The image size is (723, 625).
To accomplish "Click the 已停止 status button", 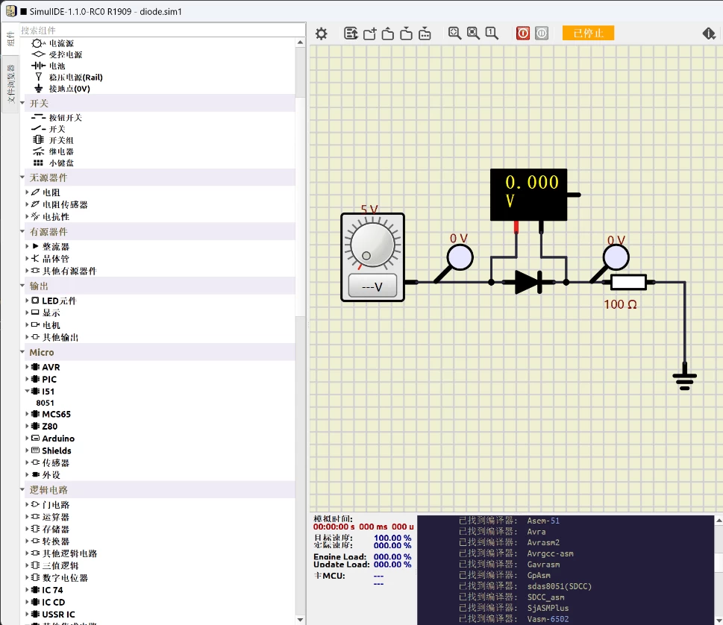I will pos(588,34).
